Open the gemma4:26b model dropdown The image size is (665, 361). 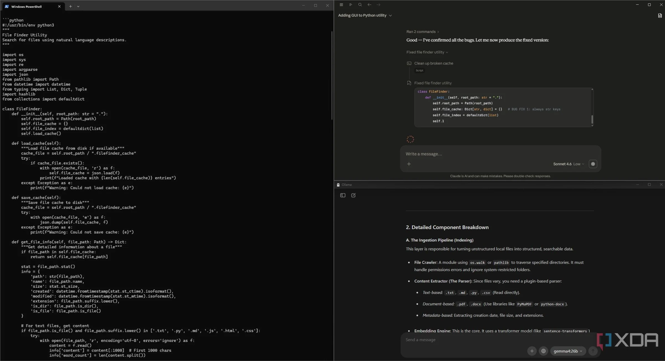(x=568, y=351)
